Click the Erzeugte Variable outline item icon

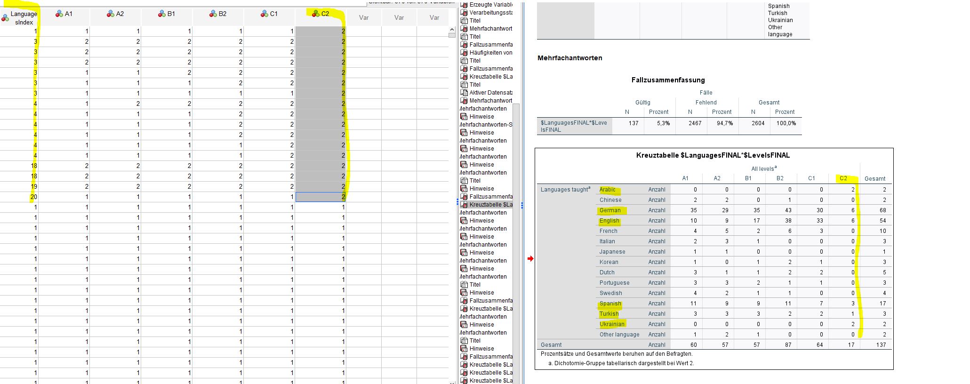click(464, 5)
